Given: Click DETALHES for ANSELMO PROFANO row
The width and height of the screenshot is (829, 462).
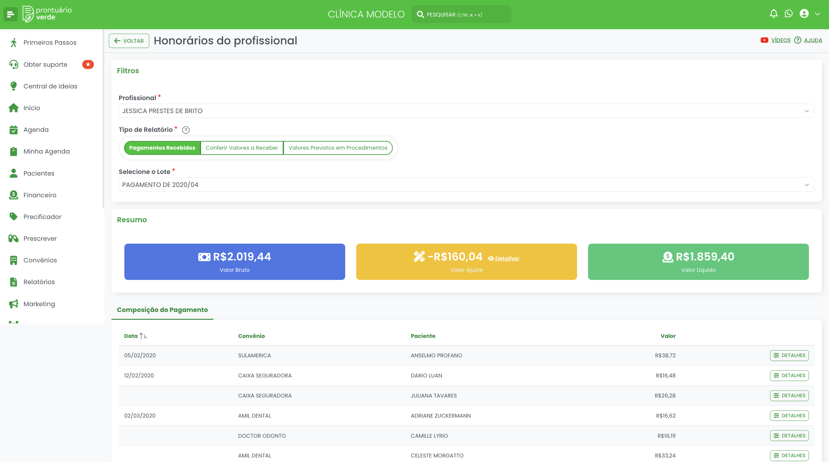Looking at the screenshot, I should 789,355.
